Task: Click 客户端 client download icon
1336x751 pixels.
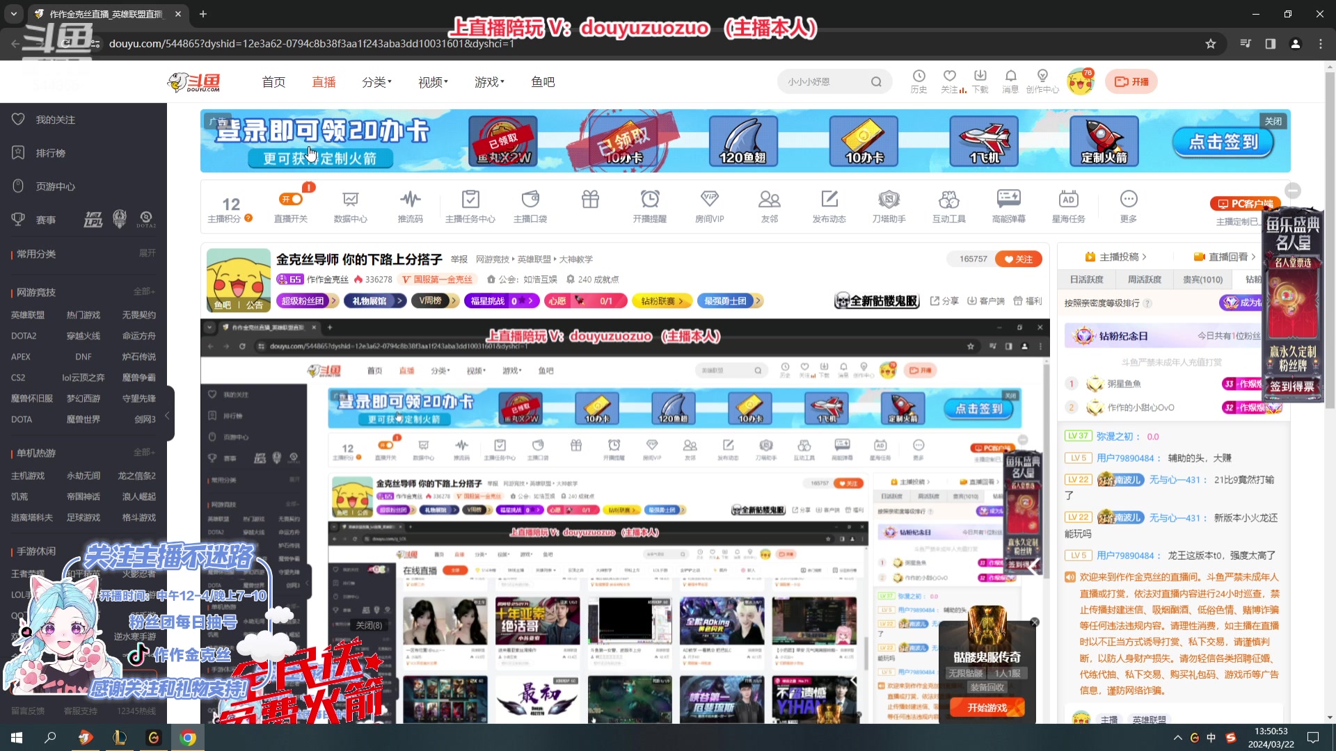Action: point(986,300)
